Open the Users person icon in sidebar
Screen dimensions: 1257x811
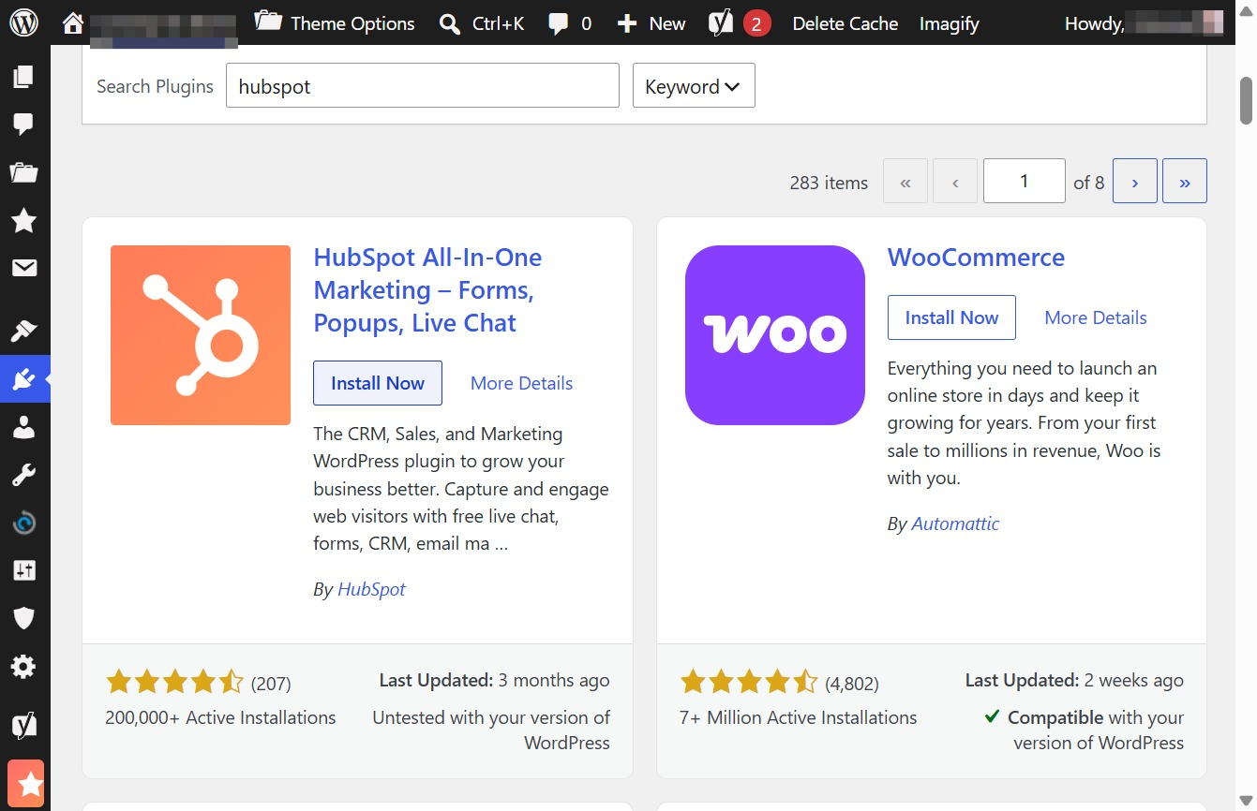point(23,427)
